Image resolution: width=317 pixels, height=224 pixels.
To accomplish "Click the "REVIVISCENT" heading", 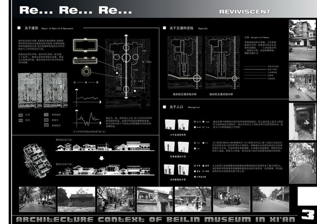I will tap(245, 12).
